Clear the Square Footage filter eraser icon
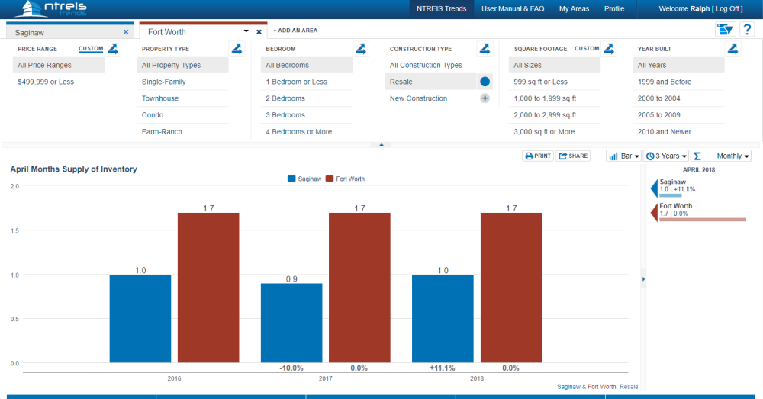 pos(609,49)
